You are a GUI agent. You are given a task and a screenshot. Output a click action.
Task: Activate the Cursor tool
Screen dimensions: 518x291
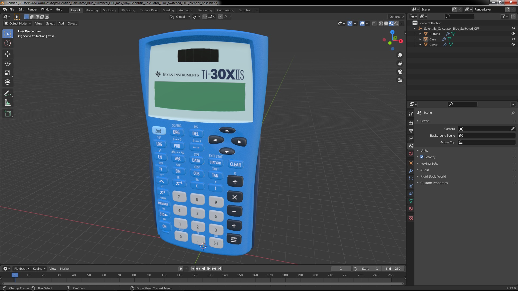coord(8,43)
